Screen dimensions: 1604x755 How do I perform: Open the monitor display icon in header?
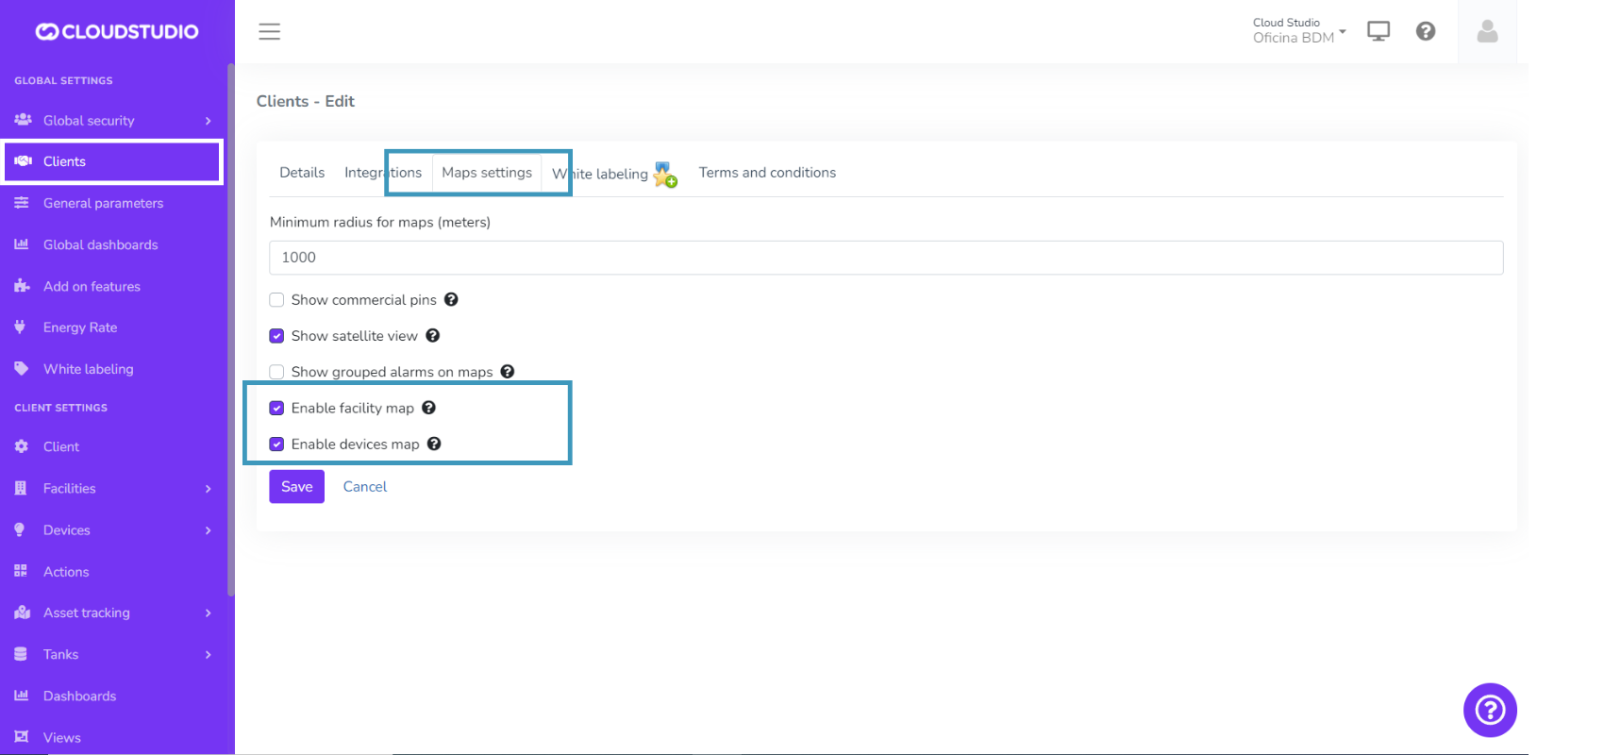pos(1378,31)
